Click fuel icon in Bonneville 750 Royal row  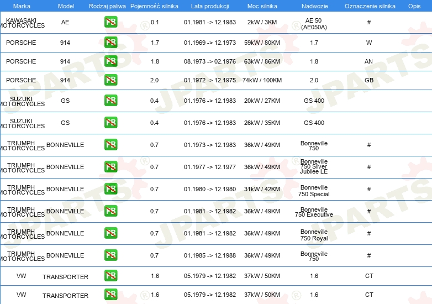[110, 233]
